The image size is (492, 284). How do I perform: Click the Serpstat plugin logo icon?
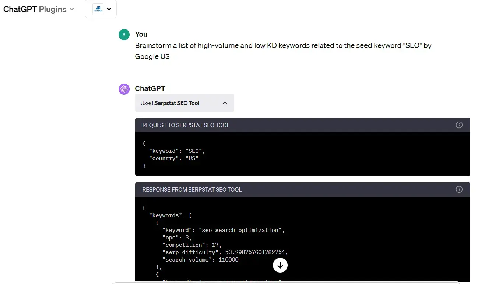pos(98,9)
